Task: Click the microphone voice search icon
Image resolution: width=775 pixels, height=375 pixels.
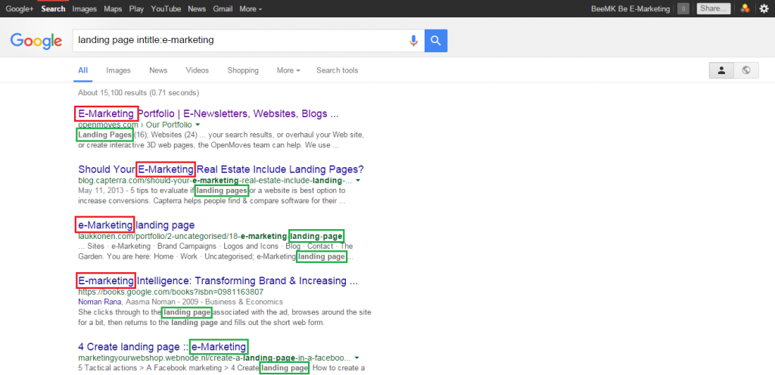Action: click(x=414, y=41)
